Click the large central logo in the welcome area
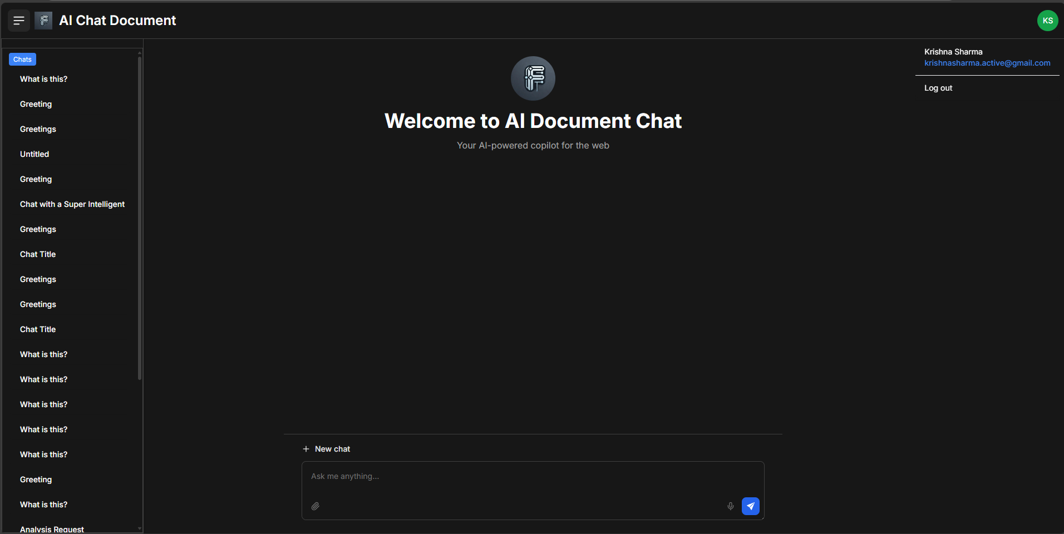The width and height of the screenshot is (1064, 534). coord(533,78)
